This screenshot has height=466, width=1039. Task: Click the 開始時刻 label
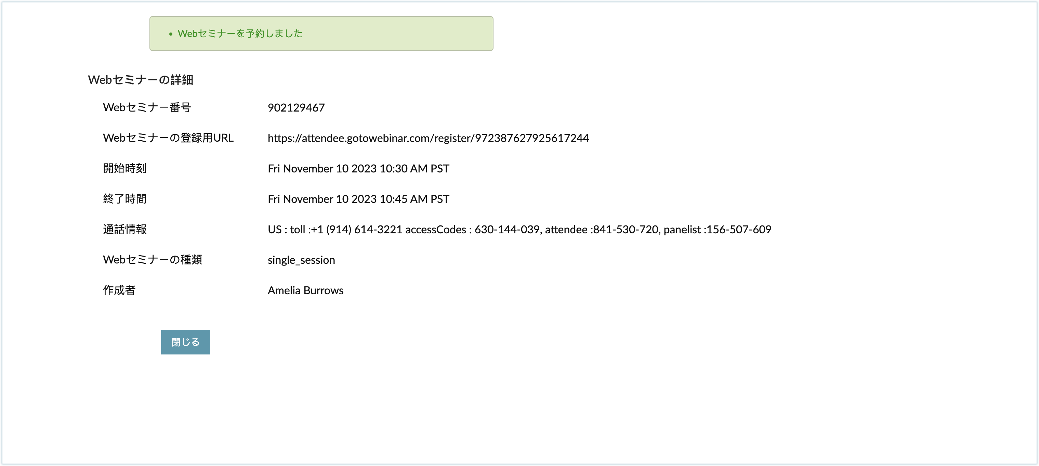(124, 168)
